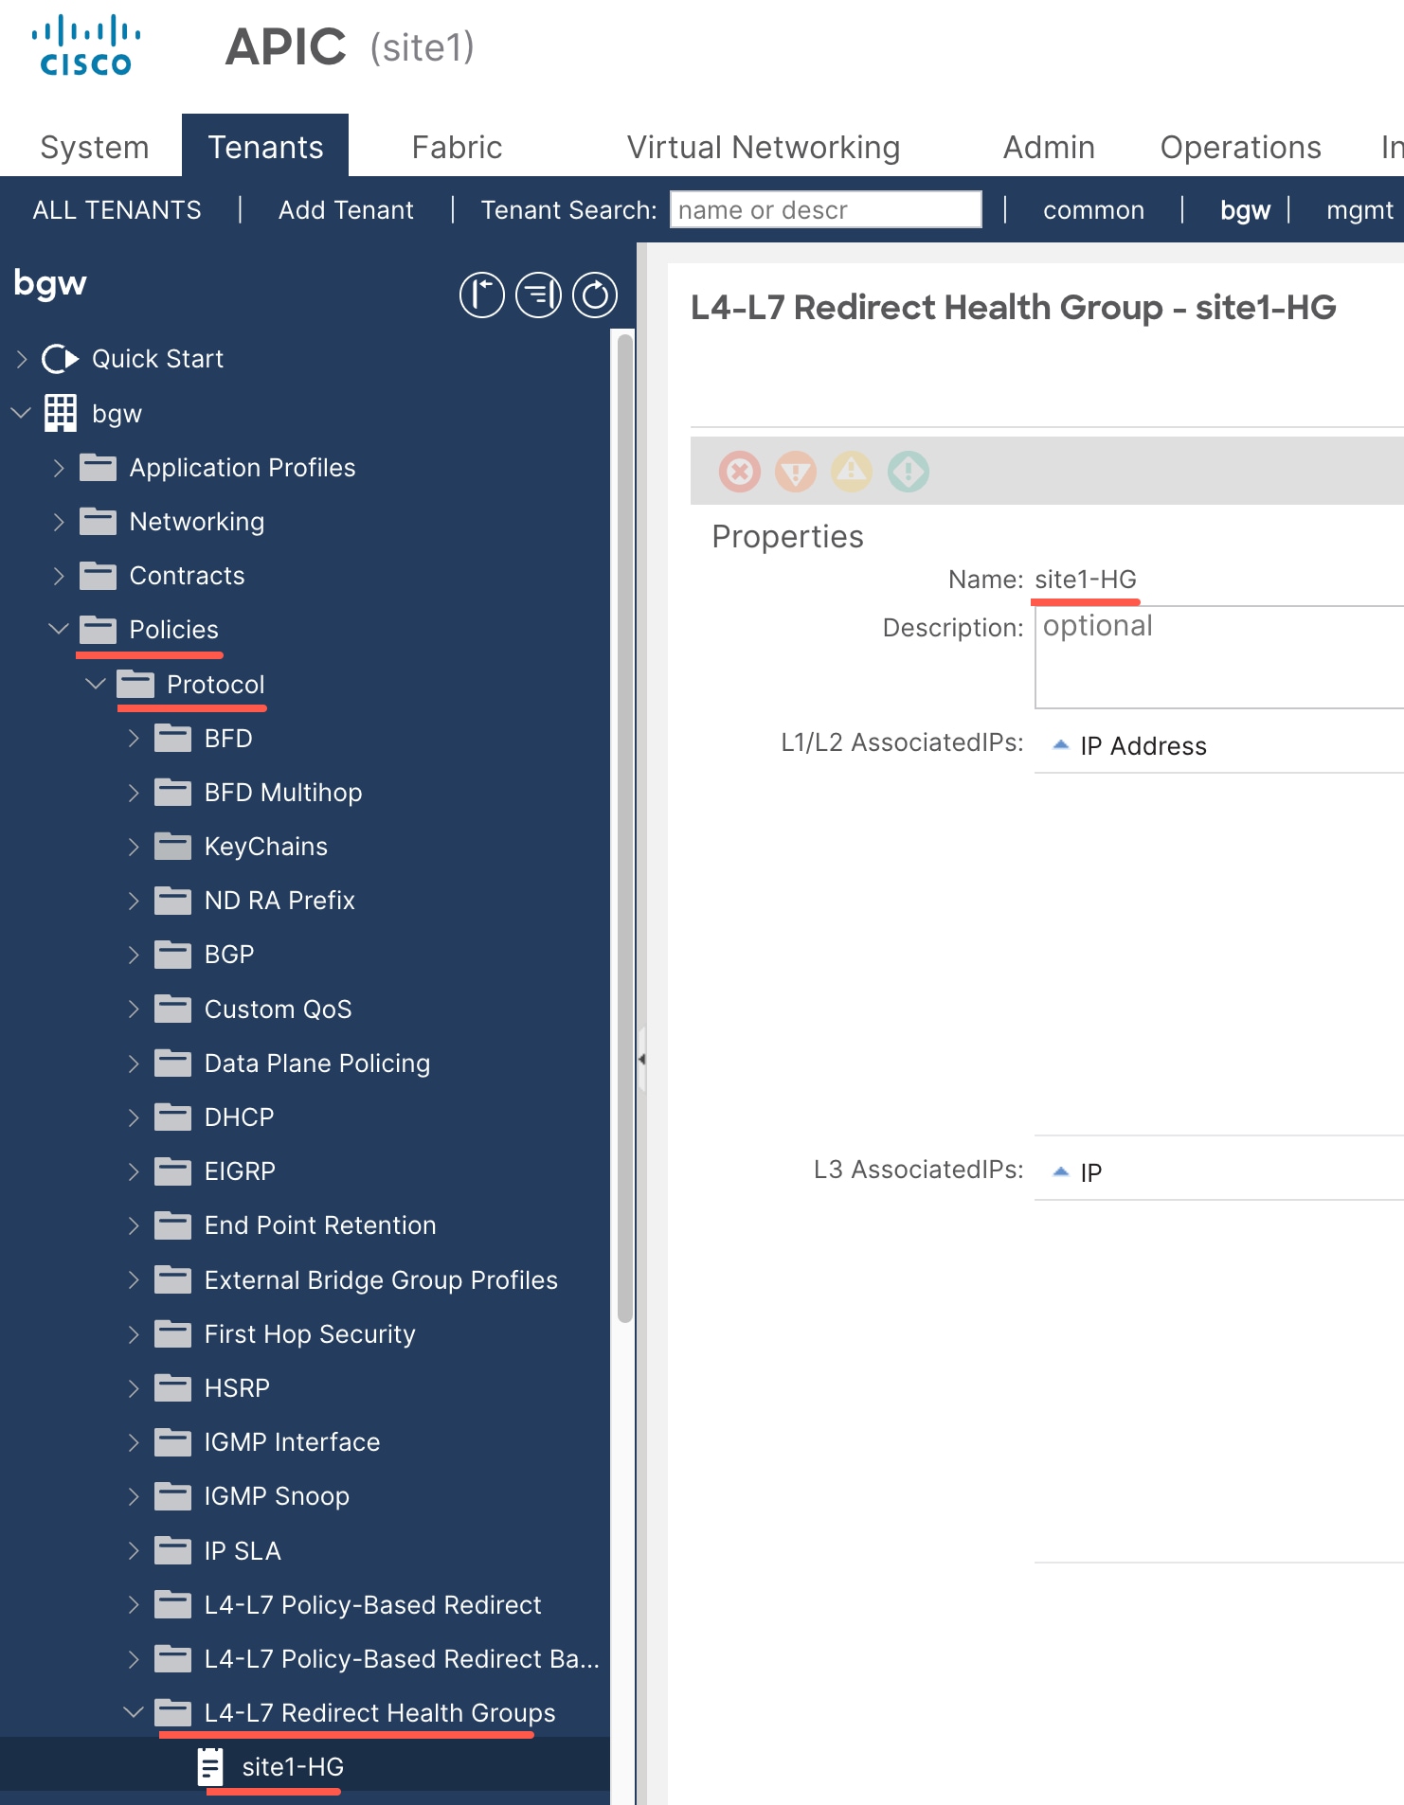
Task: Collapse the bgw tenant tree node
Action: click(21, 413)
